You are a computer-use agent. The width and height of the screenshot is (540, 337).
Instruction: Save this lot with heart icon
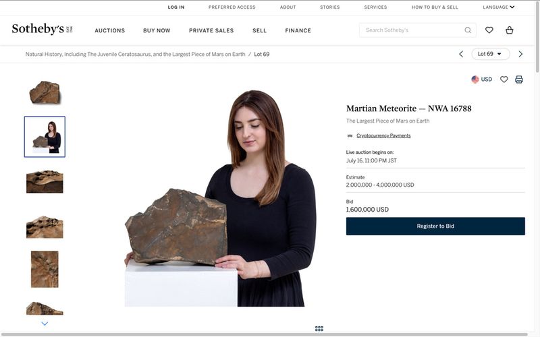504,80
